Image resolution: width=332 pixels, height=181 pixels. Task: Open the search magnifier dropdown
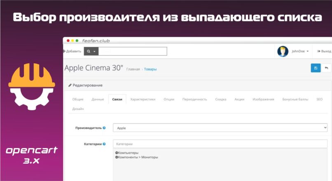tap(91, 51)
